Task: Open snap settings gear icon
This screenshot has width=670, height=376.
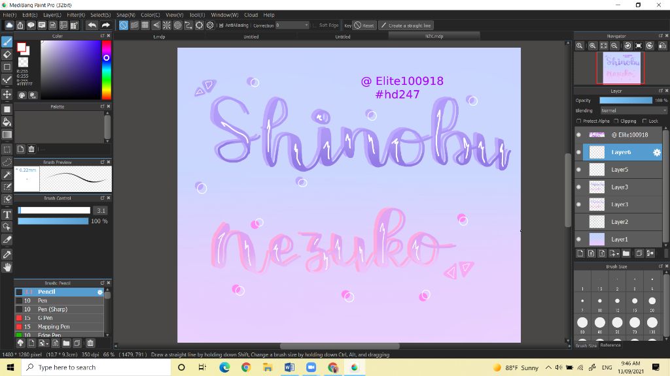Action: tap(210, 25)
